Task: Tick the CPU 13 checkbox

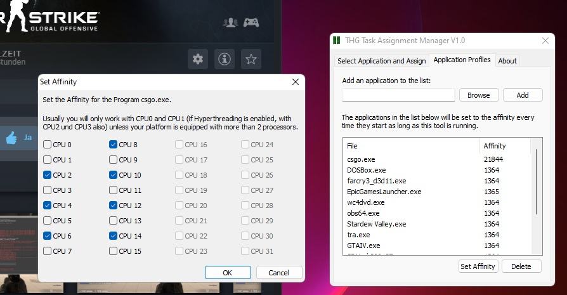Action: click(113, 221)
